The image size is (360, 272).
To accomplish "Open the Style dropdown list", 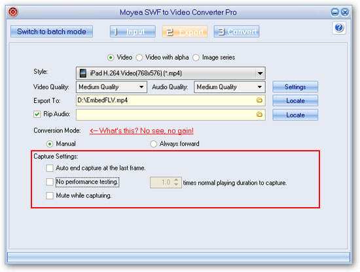I will coord(260,73).
